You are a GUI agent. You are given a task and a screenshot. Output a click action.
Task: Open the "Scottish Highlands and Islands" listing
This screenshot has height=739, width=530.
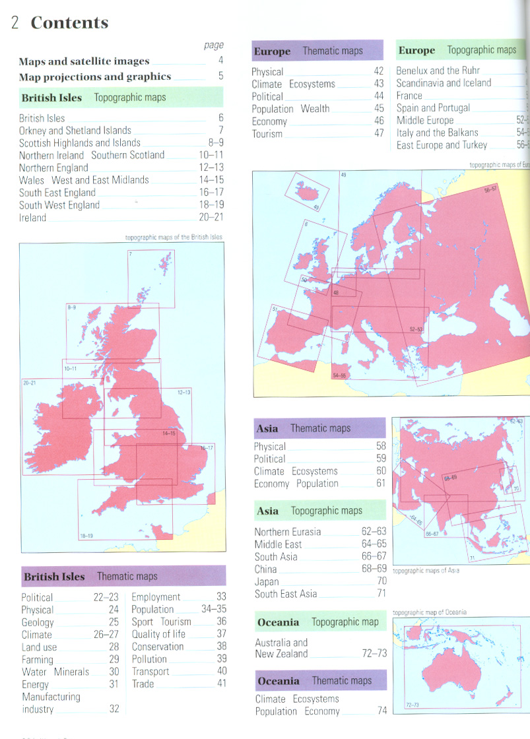[80, 143]
